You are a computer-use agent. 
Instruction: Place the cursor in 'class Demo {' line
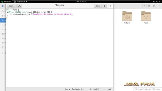click(x=12, y=10)
